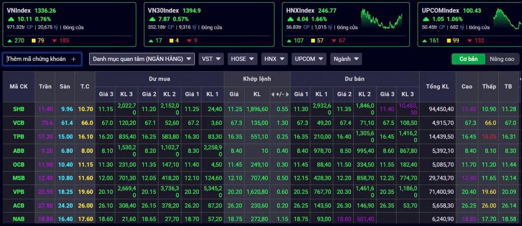Expand the HNX exchange dropdown
This screenshot has width=522, height=226.
(274, 59)
